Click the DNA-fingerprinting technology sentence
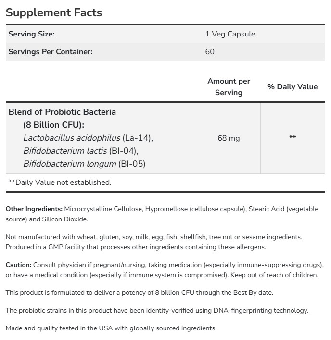Image resolution: width=331 pixels, height=340 pixels. [157, 310]
